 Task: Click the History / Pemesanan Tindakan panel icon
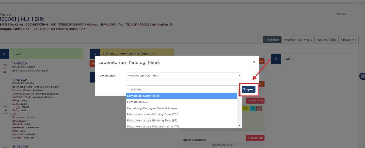(x=95, y=54)
